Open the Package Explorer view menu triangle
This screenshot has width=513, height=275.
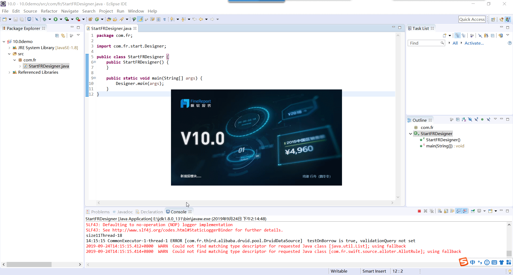[78, 35]
